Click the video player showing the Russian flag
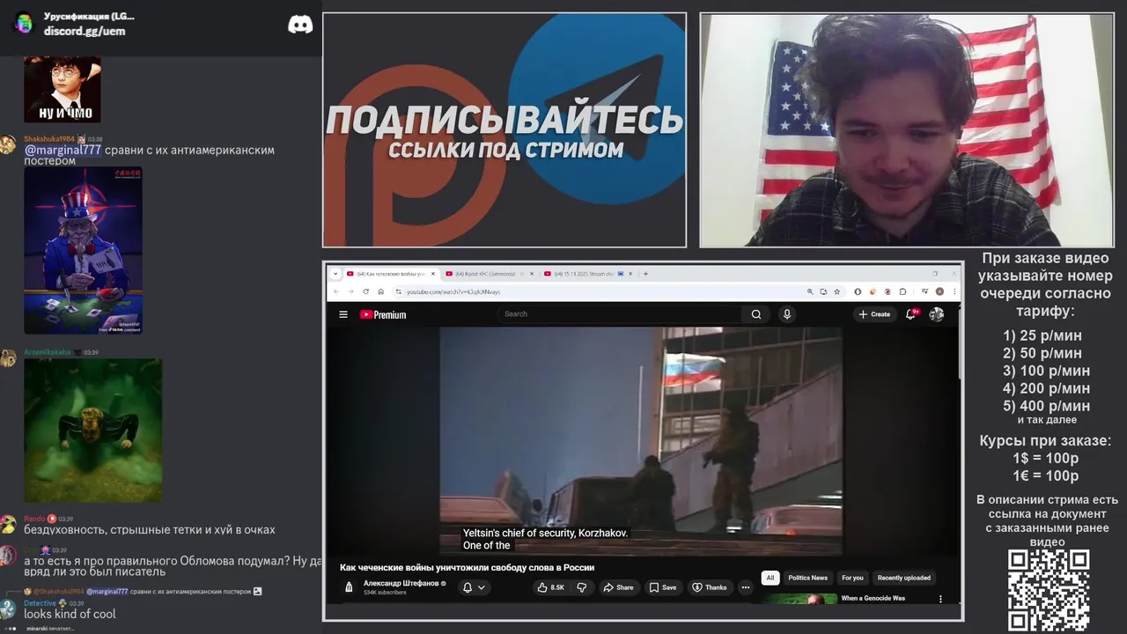Viewport: 1127px width, 634px height. click(x=641, y=441)
